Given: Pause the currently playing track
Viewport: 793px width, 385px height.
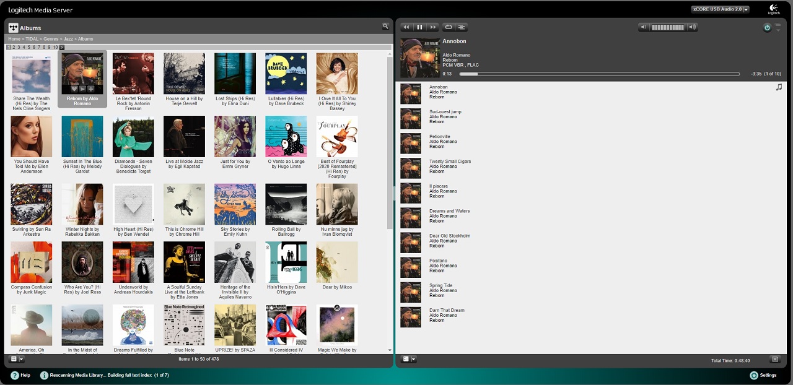Looking at the screenshot, I should coord(419,27).
